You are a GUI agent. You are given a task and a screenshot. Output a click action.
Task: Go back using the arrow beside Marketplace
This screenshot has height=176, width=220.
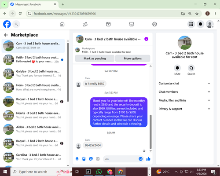click(x=6, y=35)
